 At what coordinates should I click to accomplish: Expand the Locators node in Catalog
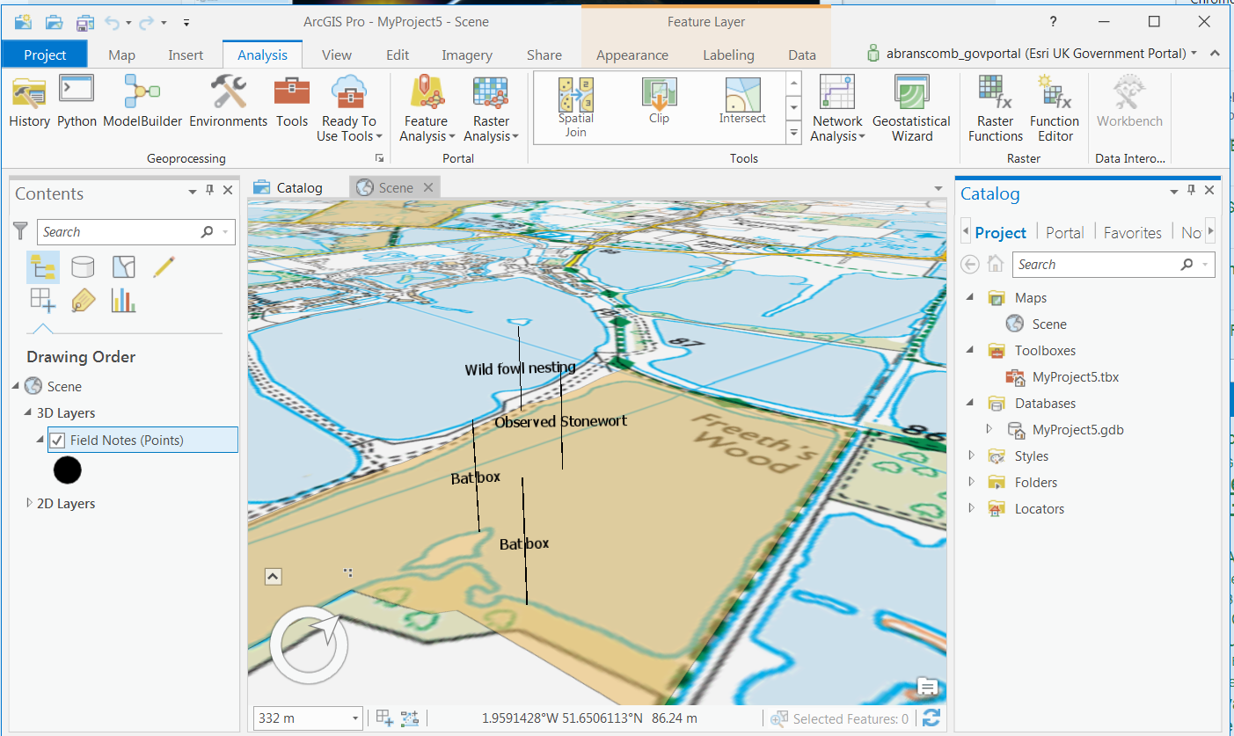[971, 508]
